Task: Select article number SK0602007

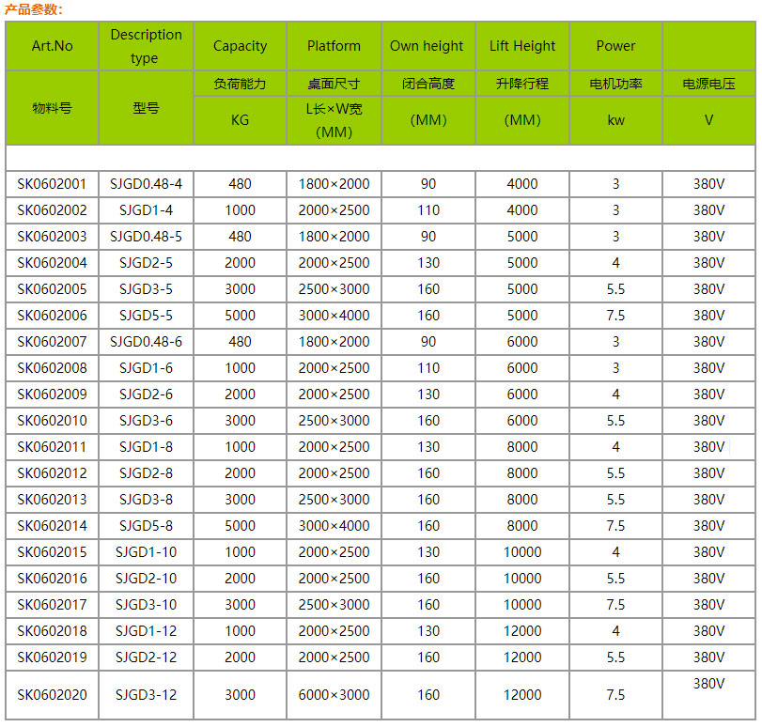Action: (x=52, y=342)
